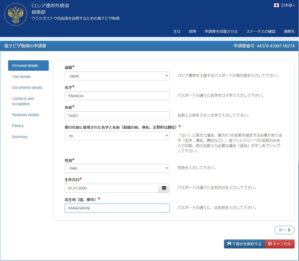Cancel the application with キャンセル
Image resolution: width=299 pixels, height=261 pixels.
[279, 244]
